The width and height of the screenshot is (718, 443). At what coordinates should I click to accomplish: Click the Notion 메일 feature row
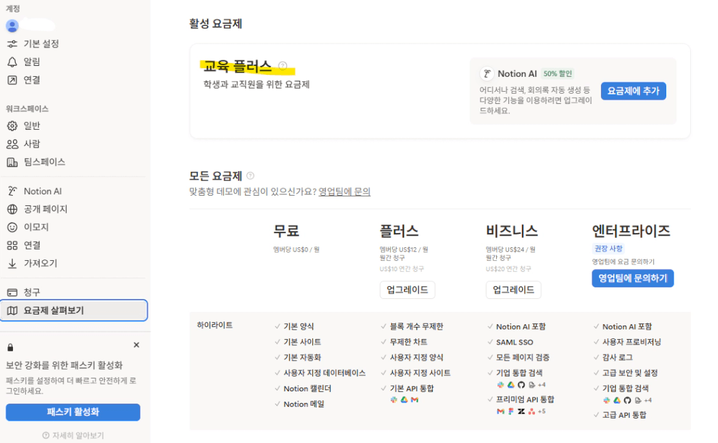(x=299, y=404)
